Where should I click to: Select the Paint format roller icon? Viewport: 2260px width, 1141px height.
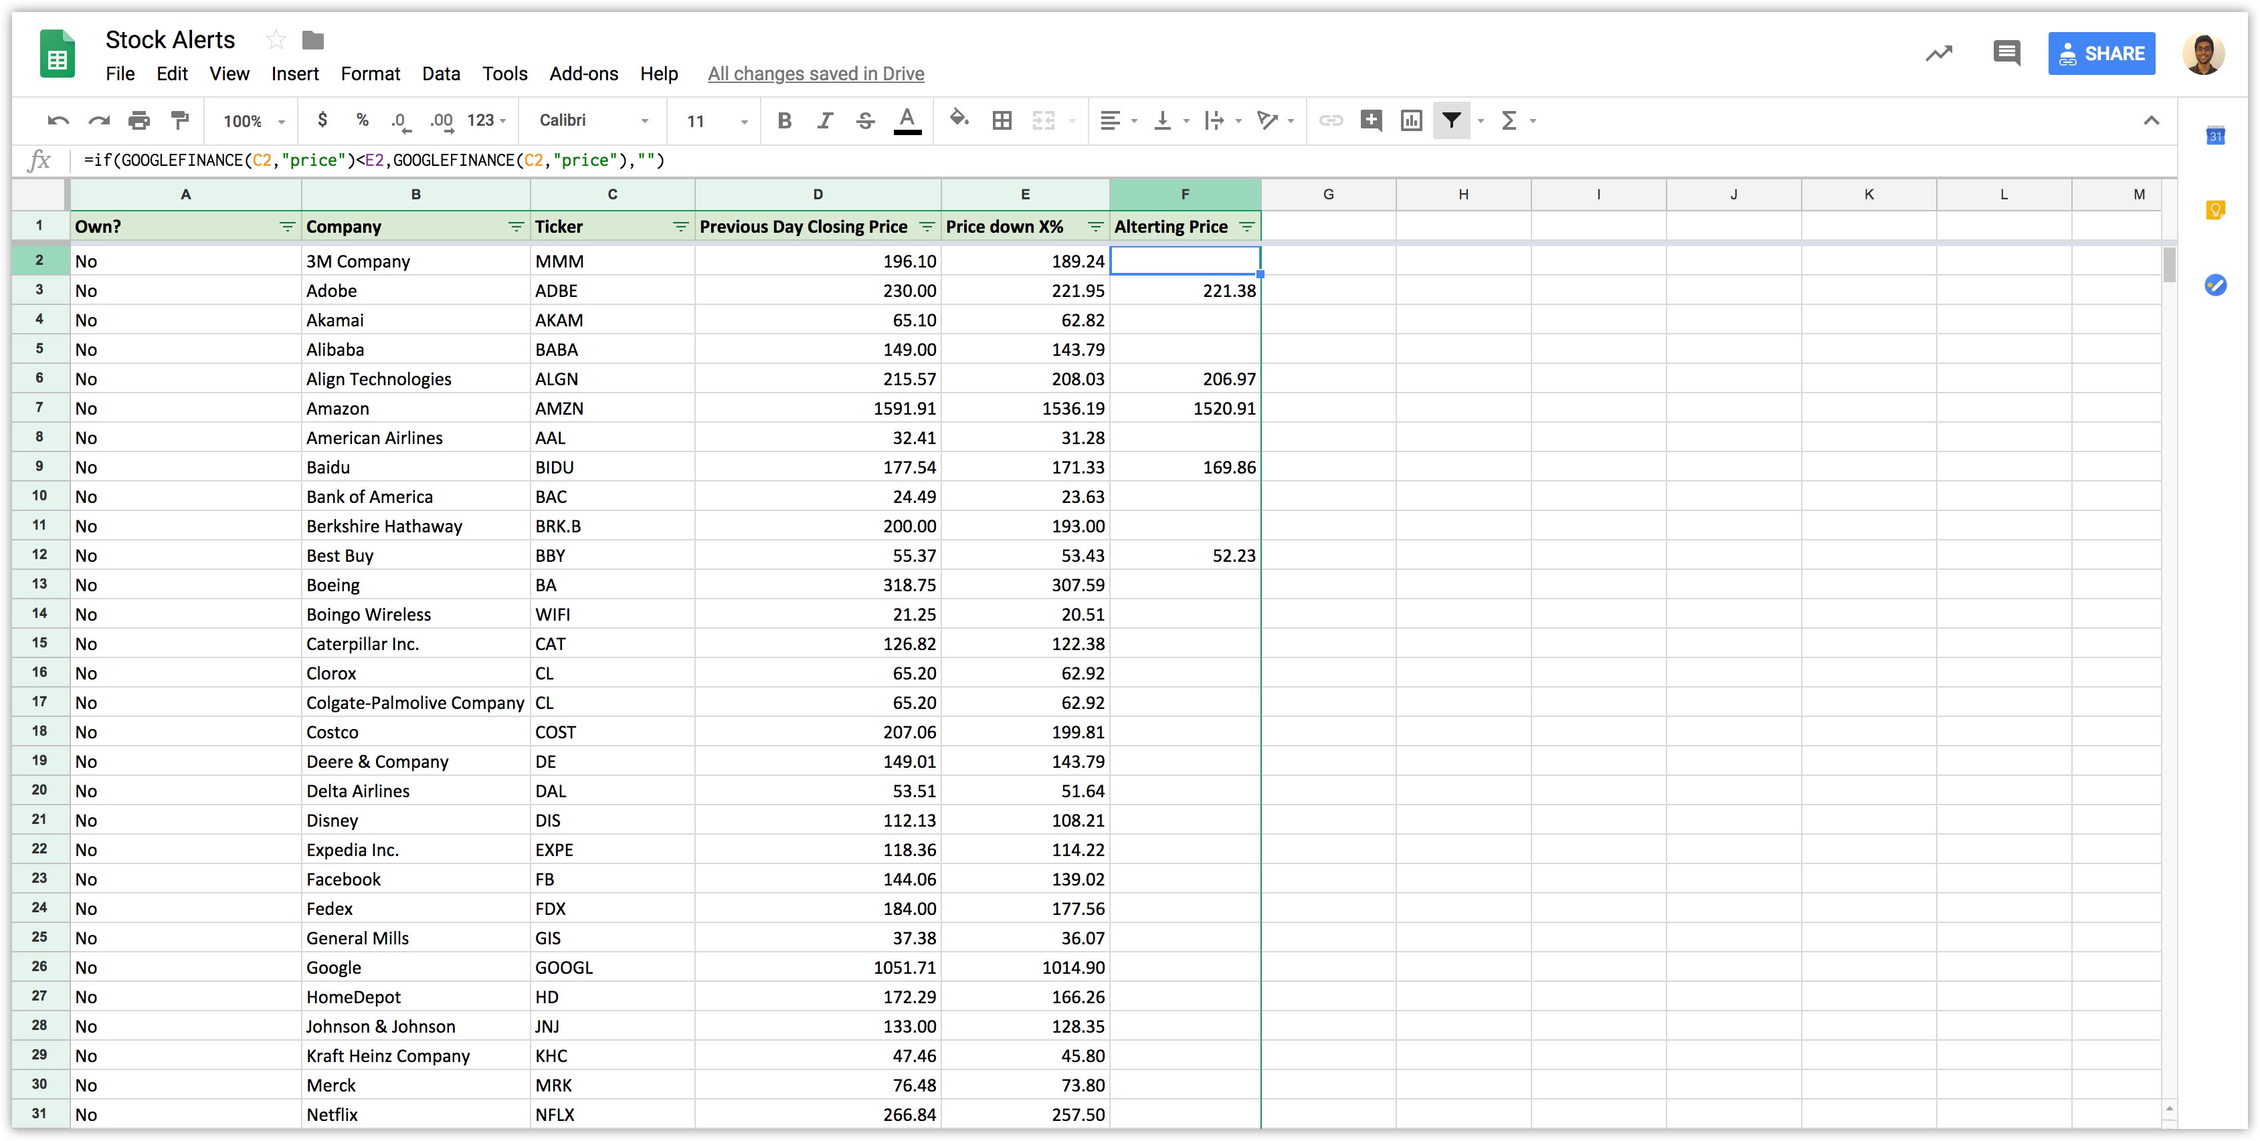tap(180, 121)
